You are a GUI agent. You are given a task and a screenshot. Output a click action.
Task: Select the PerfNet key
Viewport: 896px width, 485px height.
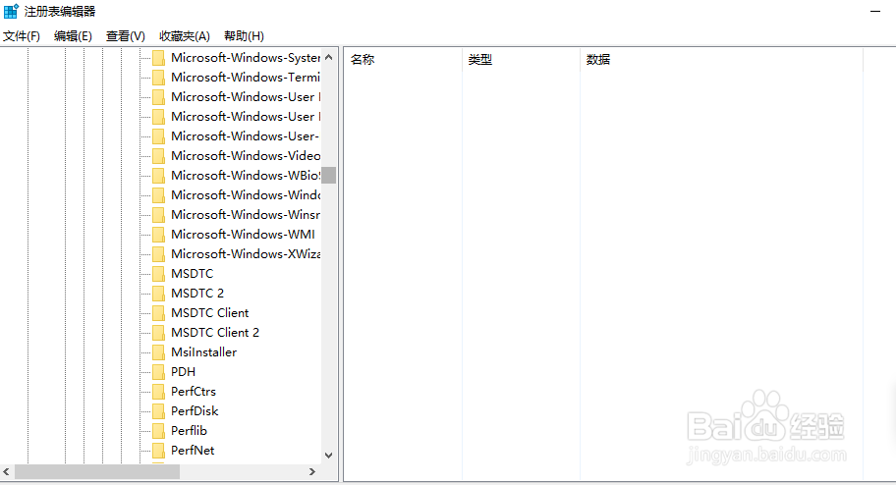tap(193, 451)
